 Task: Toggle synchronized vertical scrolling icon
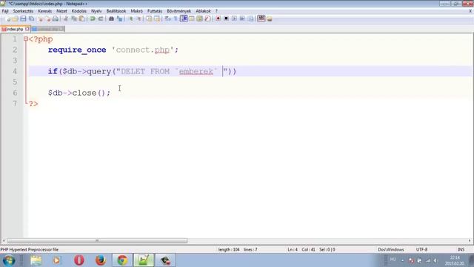point(149,19)
